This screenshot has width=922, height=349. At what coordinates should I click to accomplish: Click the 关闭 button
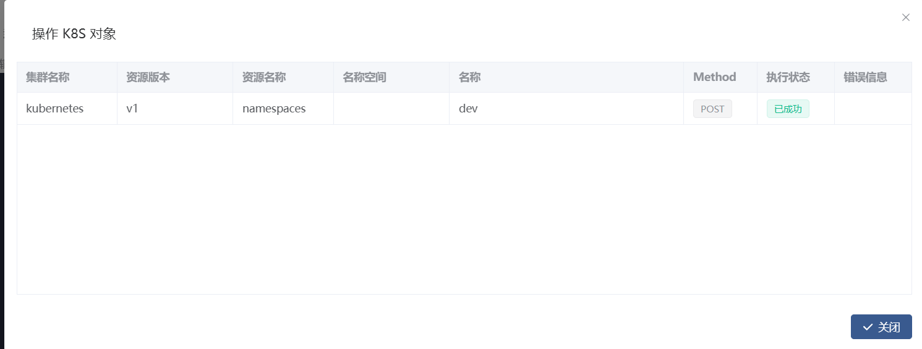[881, 327]
